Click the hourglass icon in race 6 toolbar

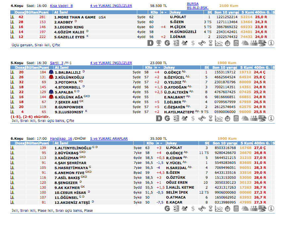(x=210, y=208)
